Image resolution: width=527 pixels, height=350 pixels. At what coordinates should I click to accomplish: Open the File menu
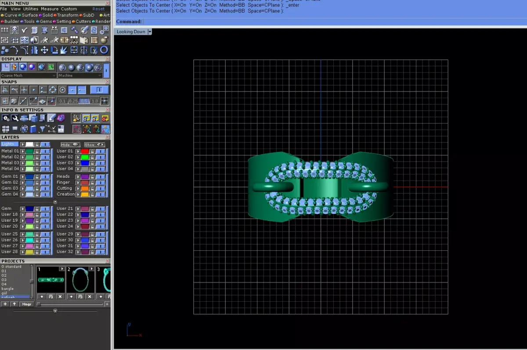4,9
